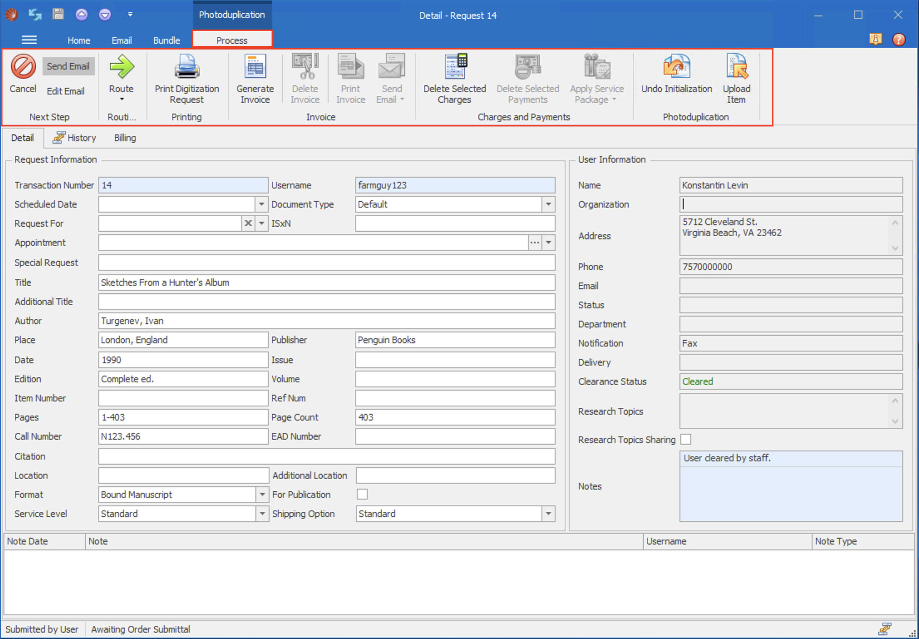Expand the Document Type dropdown

coord(548,204)
